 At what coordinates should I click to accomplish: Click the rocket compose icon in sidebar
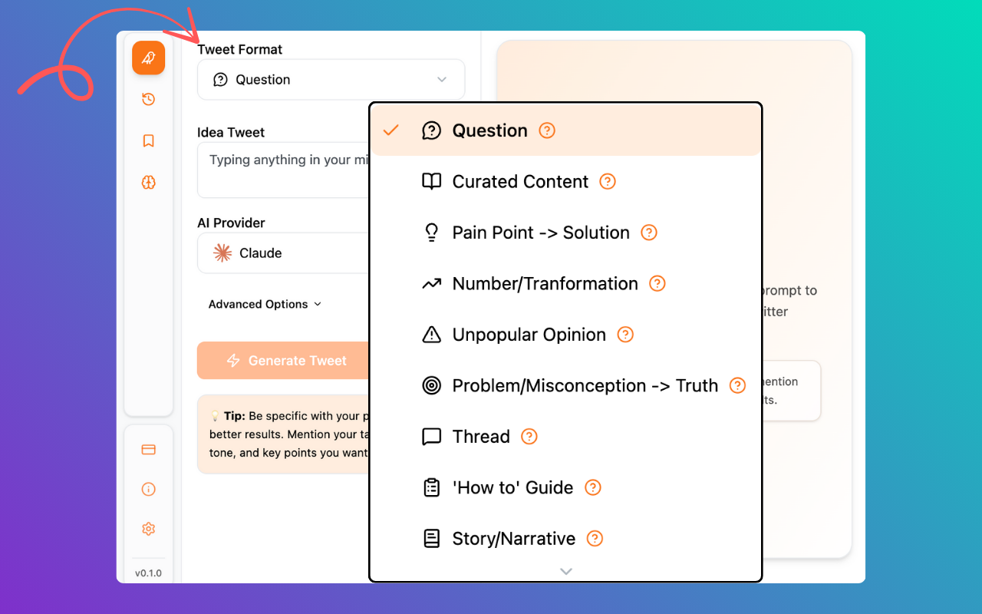148,58
